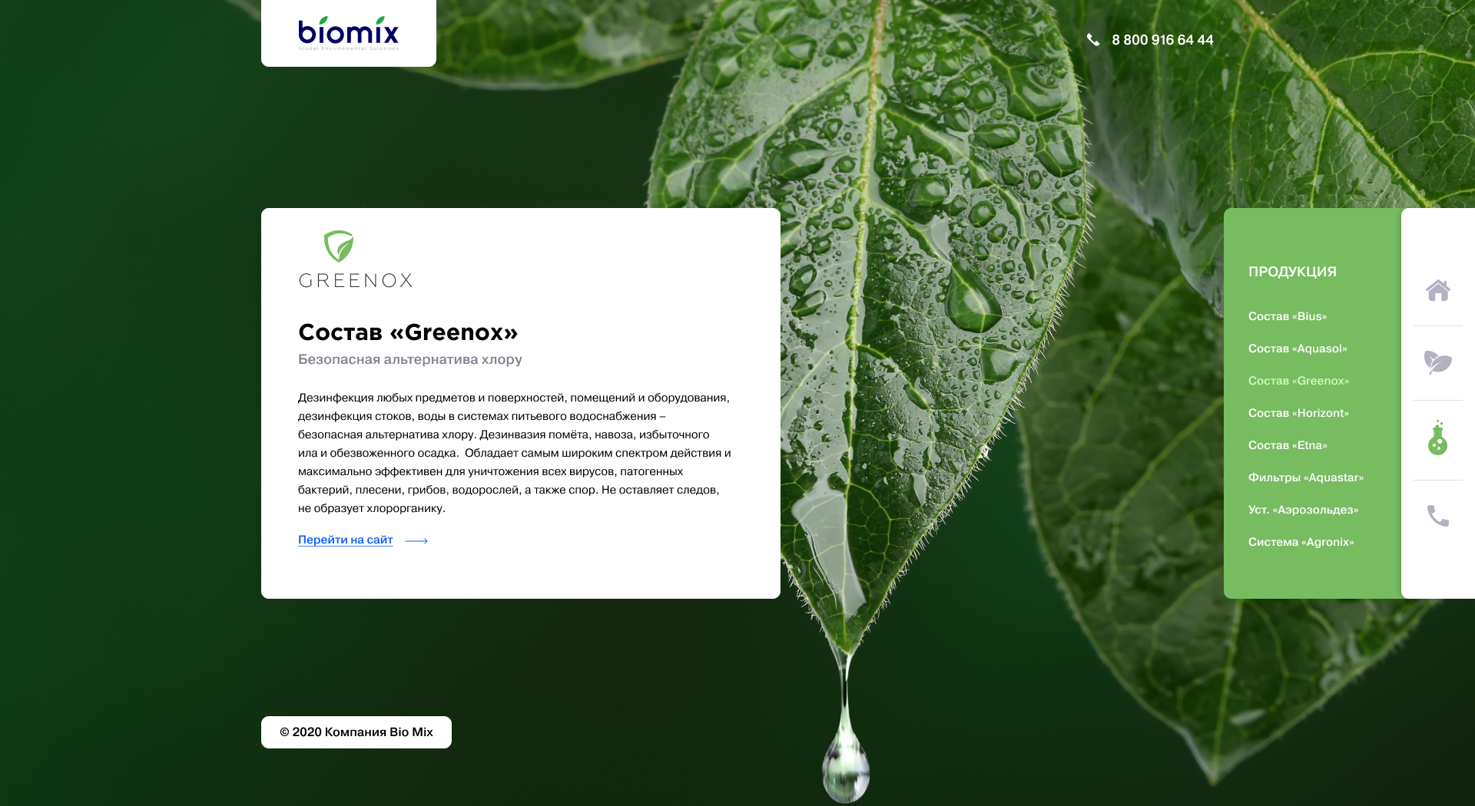Open Система «Agronix» menu item
Screen dimensions: 1475x806
(1301, 542)
